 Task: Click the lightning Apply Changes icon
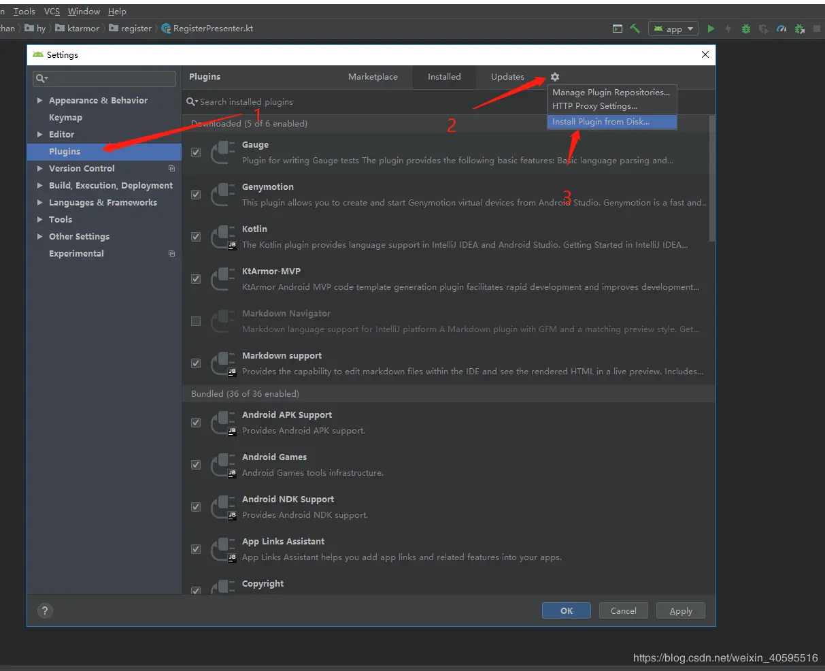tap(728, 29)
